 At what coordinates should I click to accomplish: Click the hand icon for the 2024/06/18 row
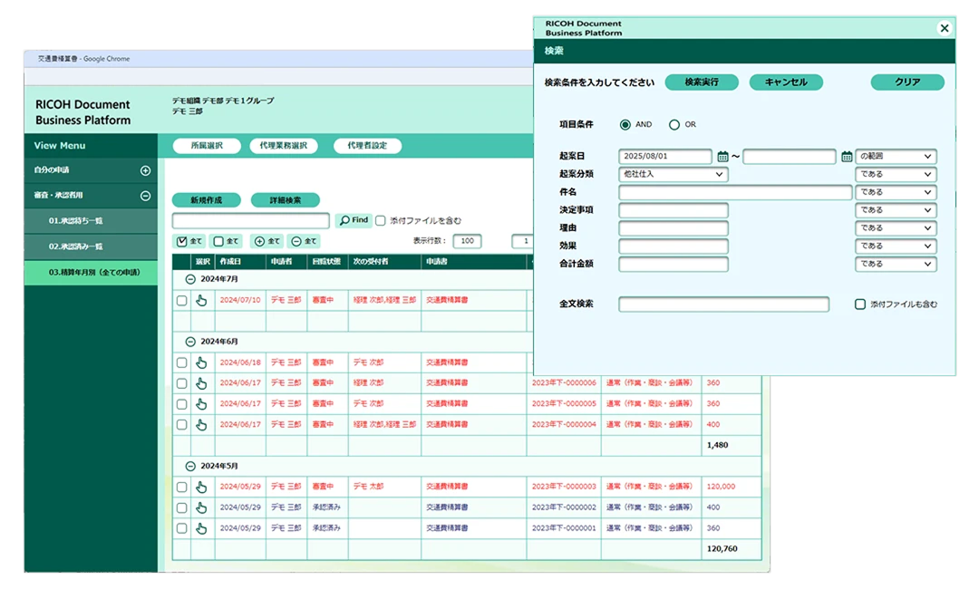(x=201, y=362)
